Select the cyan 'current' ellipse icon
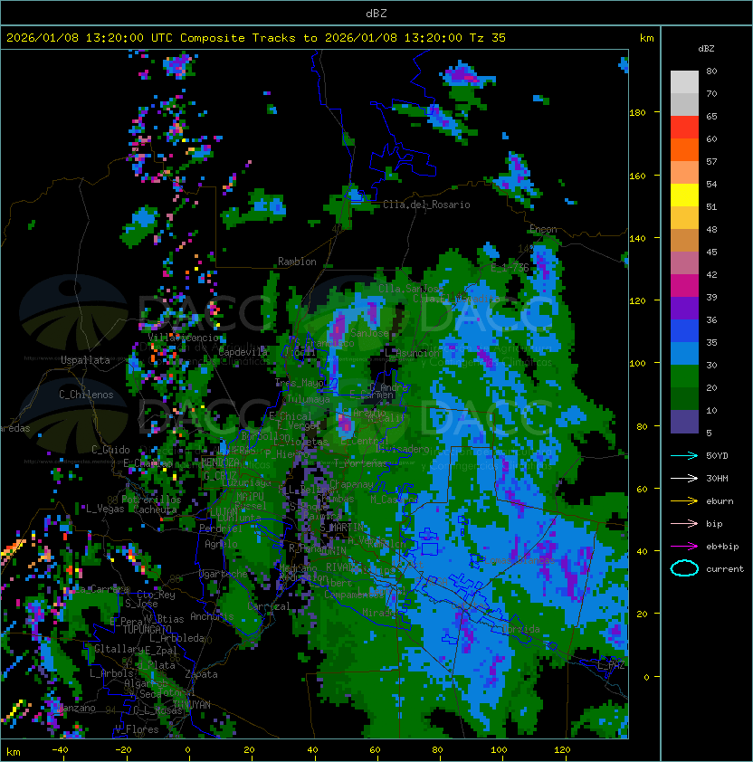 click(684, 568)
